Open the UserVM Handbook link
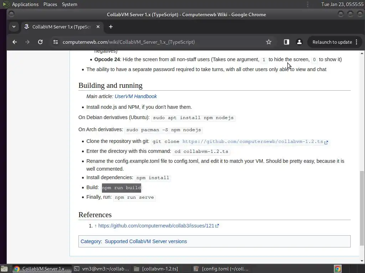The height and width of the screenshot is (273, 365). 136,96
